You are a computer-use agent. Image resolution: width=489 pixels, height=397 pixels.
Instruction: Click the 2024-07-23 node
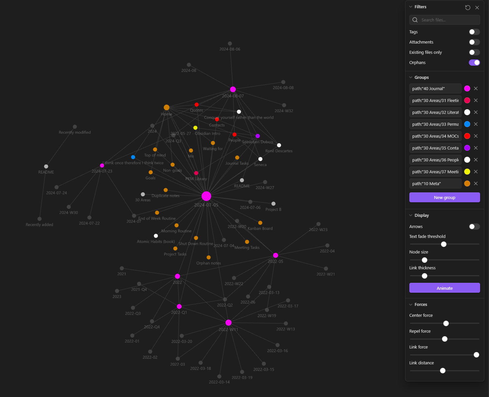point(102,166)
